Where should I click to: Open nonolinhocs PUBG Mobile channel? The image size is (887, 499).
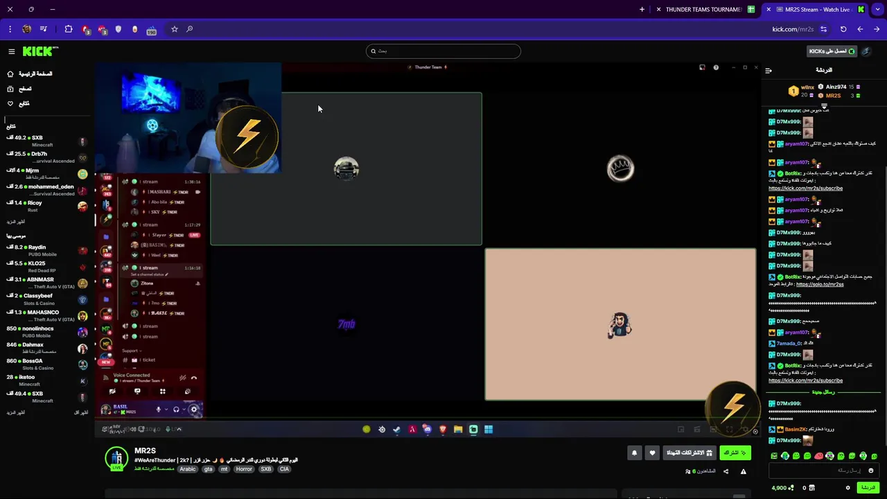pos(46,332)
